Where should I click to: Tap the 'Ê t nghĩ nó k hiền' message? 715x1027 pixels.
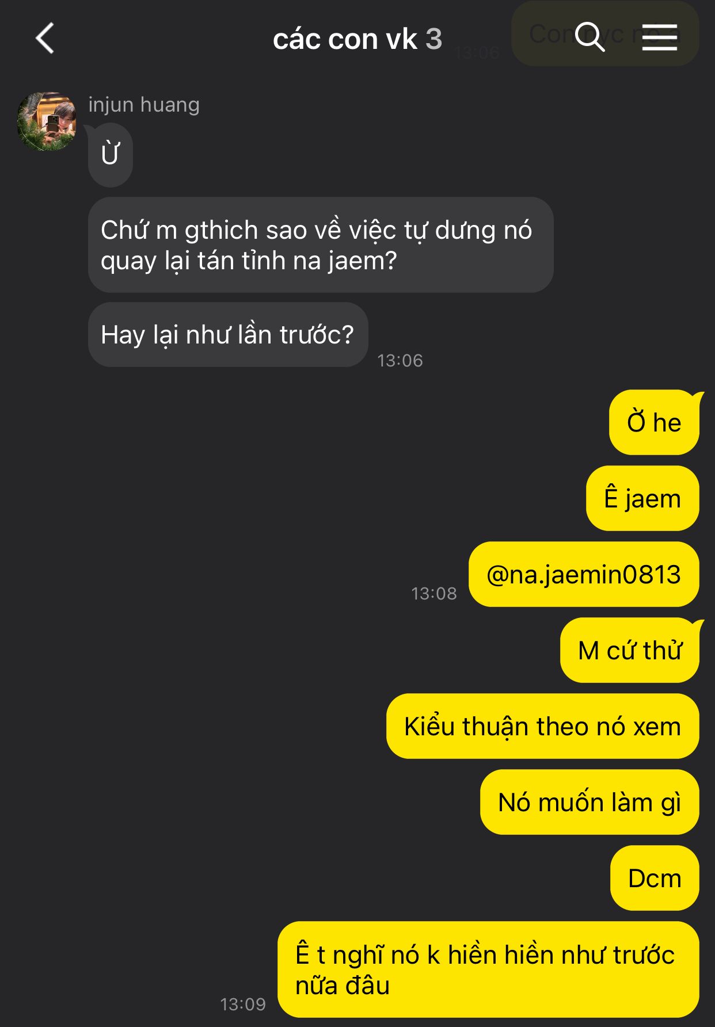(488, 969)
